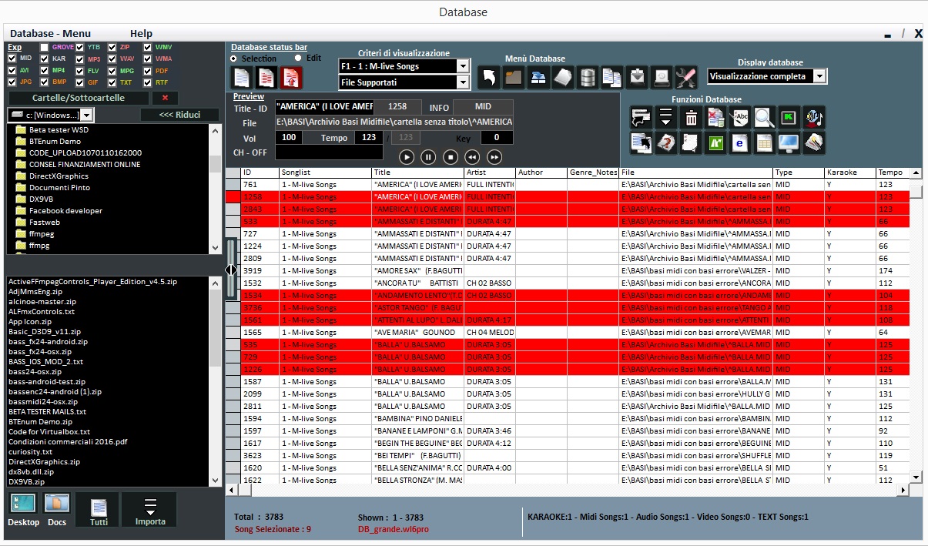
Task: Click the move-down arrow lines icon
Action: pos(667,117)
